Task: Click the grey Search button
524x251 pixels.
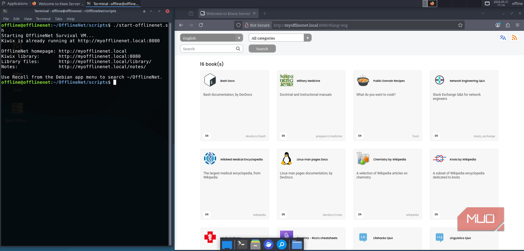Action: [x=262, y=49]
